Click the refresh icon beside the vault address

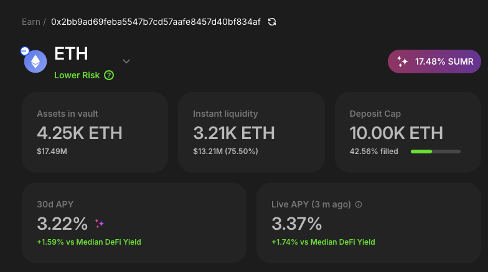coord(272,22)
